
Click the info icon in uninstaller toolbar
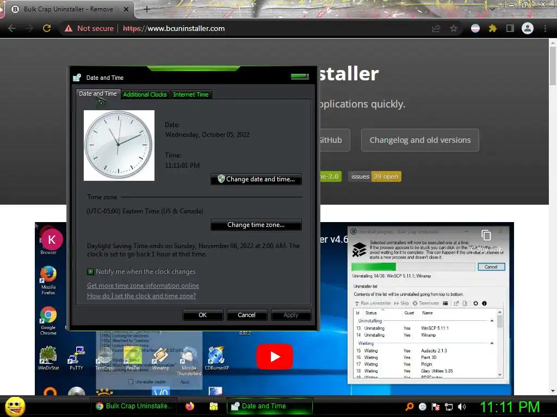pyautogui.click(x=484, y=303)
